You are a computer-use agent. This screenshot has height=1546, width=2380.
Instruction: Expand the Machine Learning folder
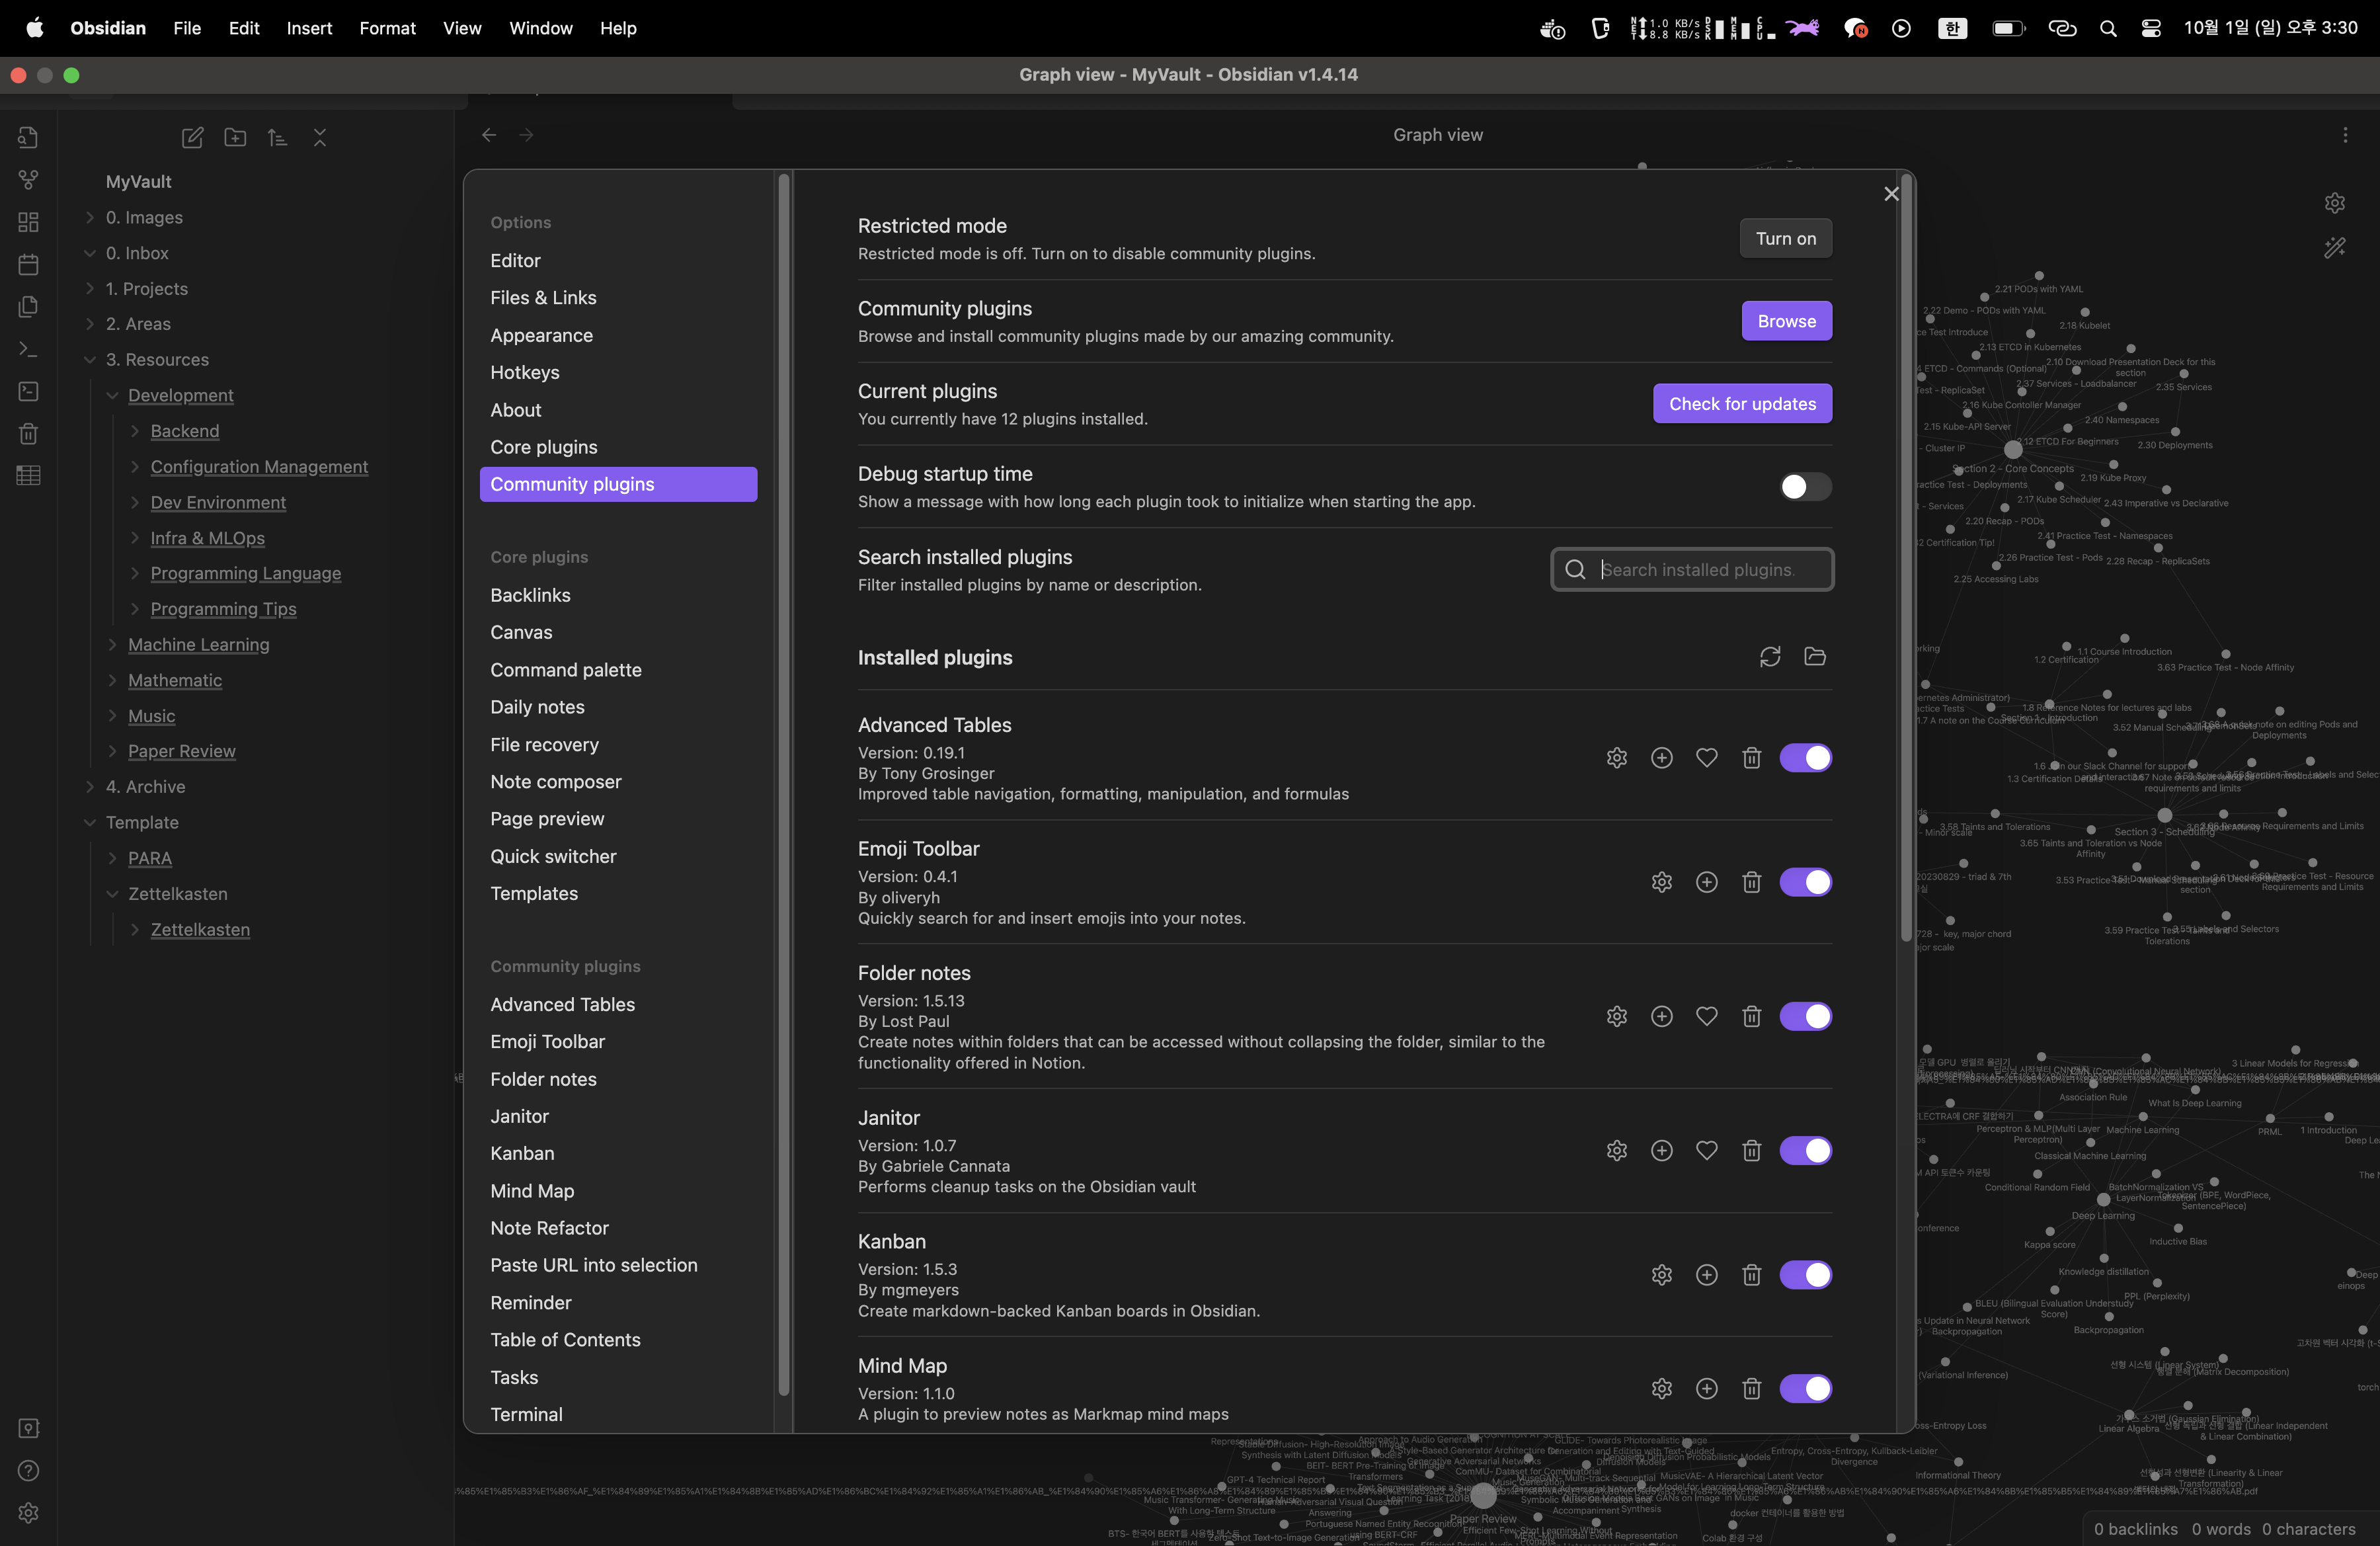[112, 645]
